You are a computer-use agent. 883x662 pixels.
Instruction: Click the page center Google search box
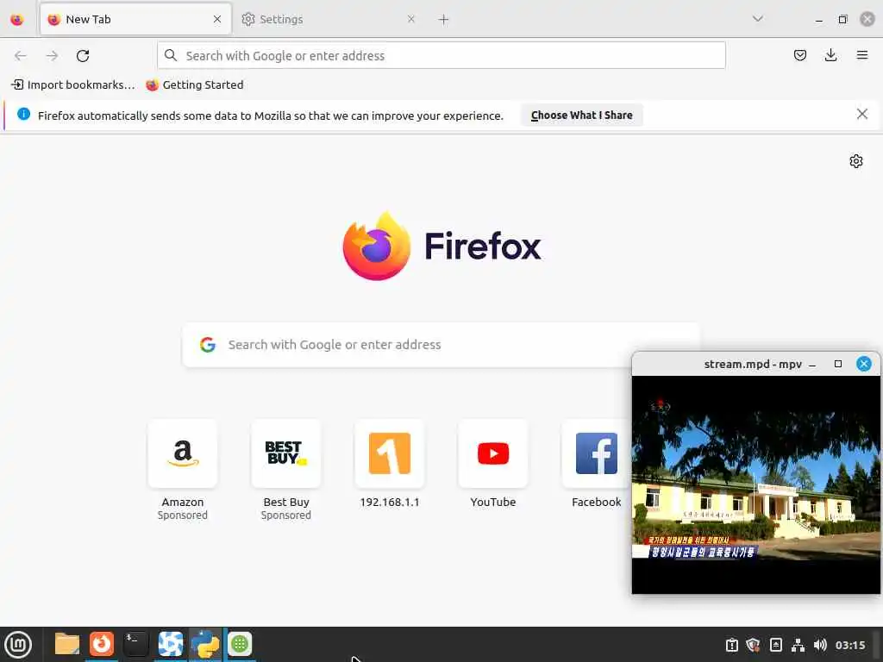click(x=441, y=345)
